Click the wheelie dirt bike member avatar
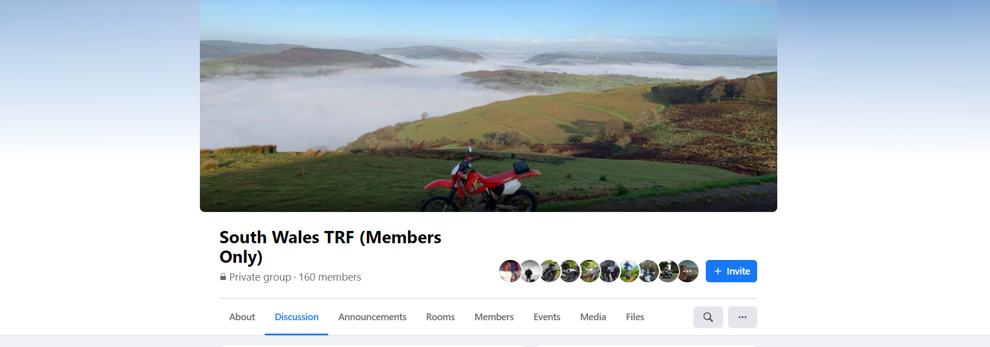The width and height of the screenshot is (990, 347). tap(629, 271)
